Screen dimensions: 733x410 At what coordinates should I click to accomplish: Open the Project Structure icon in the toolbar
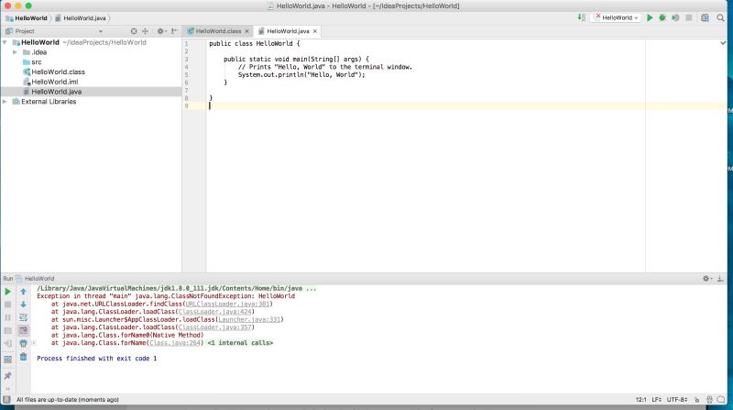(705, 17)
